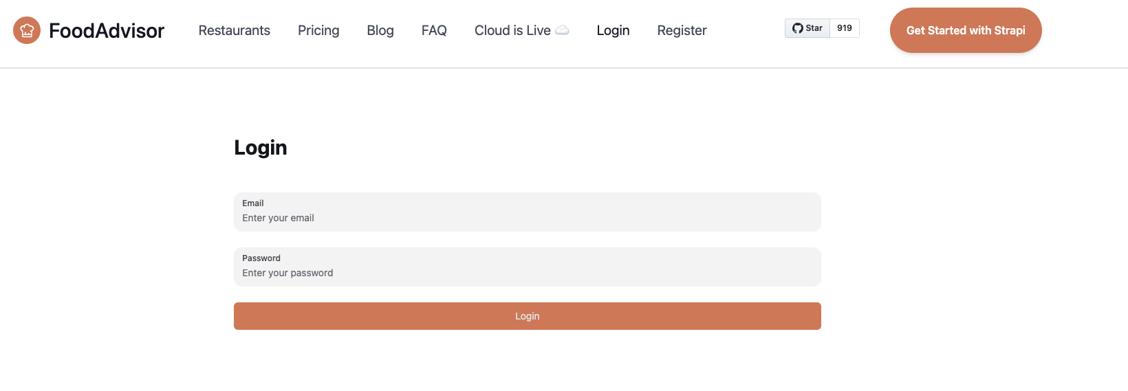Click the GitHub octocat icon

tap(797, 28)
